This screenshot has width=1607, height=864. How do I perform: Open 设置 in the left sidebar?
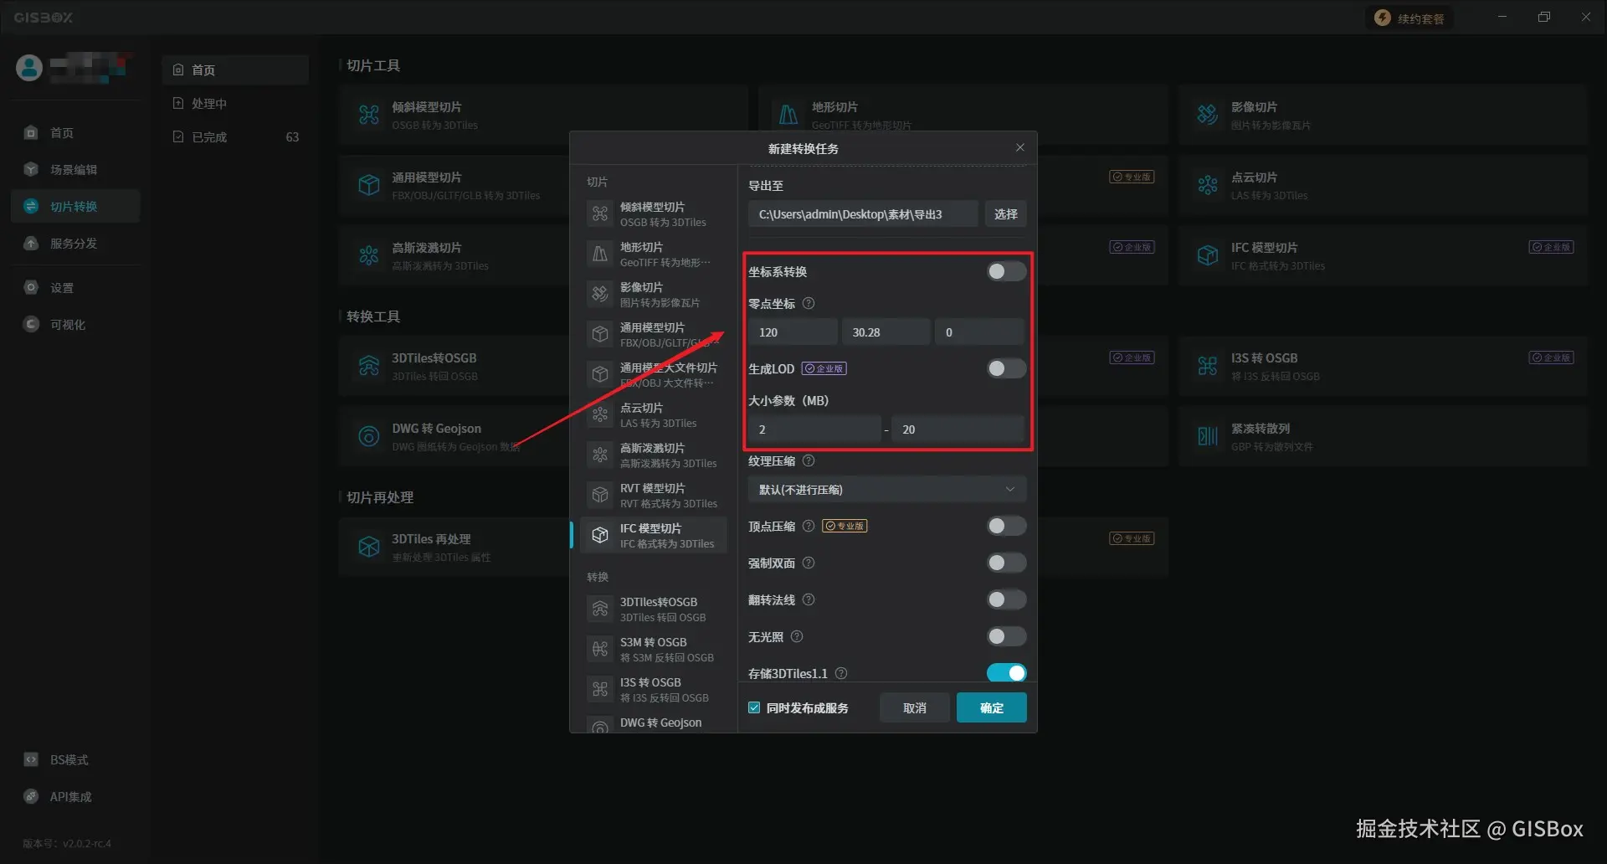[75, 287]
